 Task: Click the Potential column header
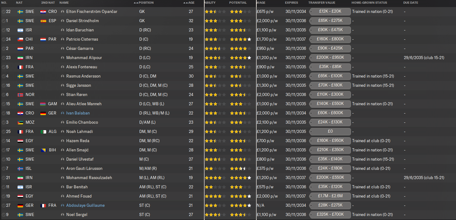[238, 3]
